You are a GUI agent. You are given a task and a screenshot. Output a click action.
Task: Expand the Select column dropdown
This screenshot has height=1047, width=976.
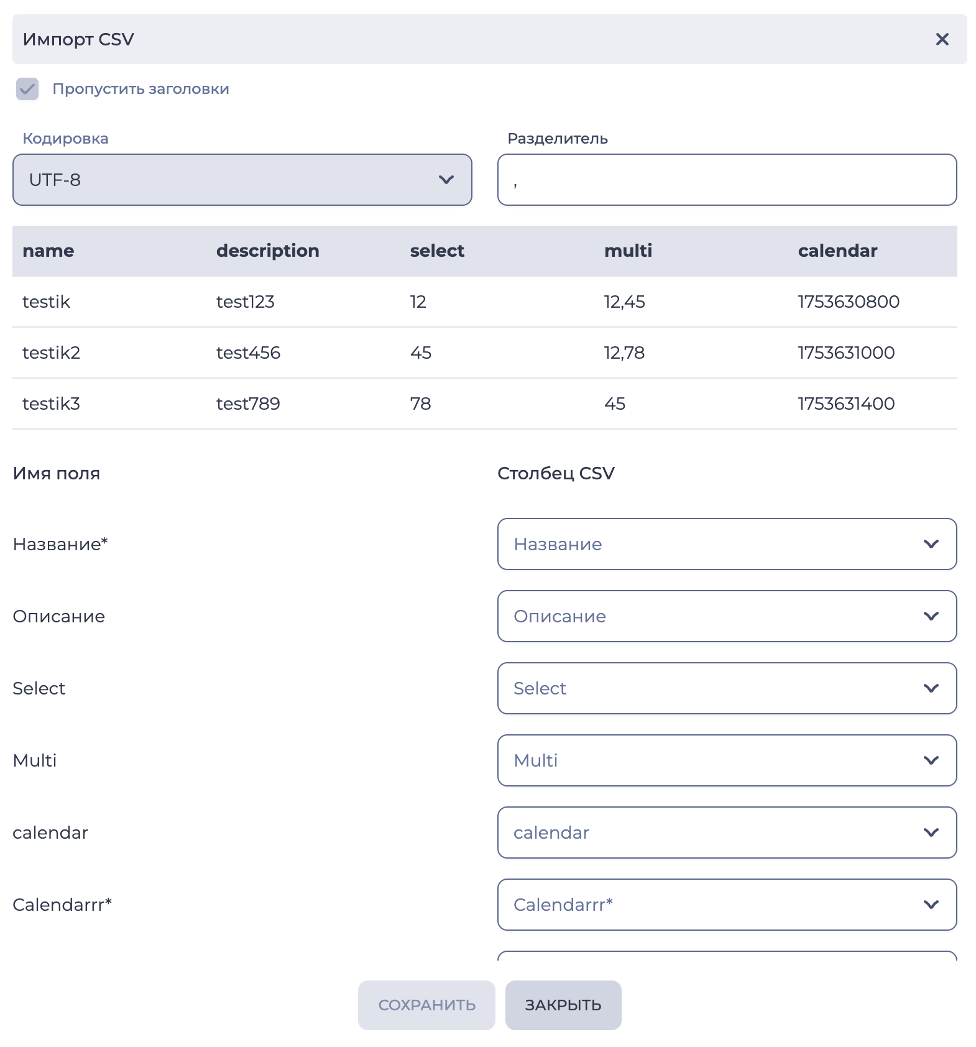pos(727,688)
